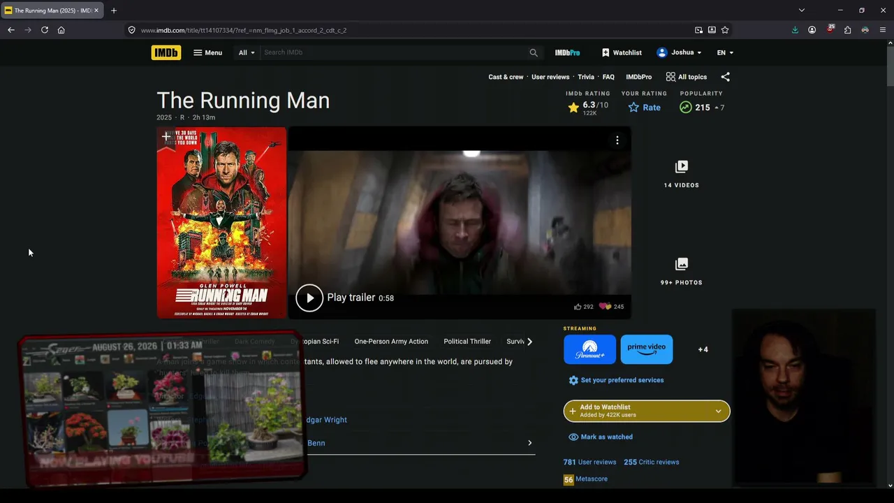Install site as app from address bar

click(712, 30)
